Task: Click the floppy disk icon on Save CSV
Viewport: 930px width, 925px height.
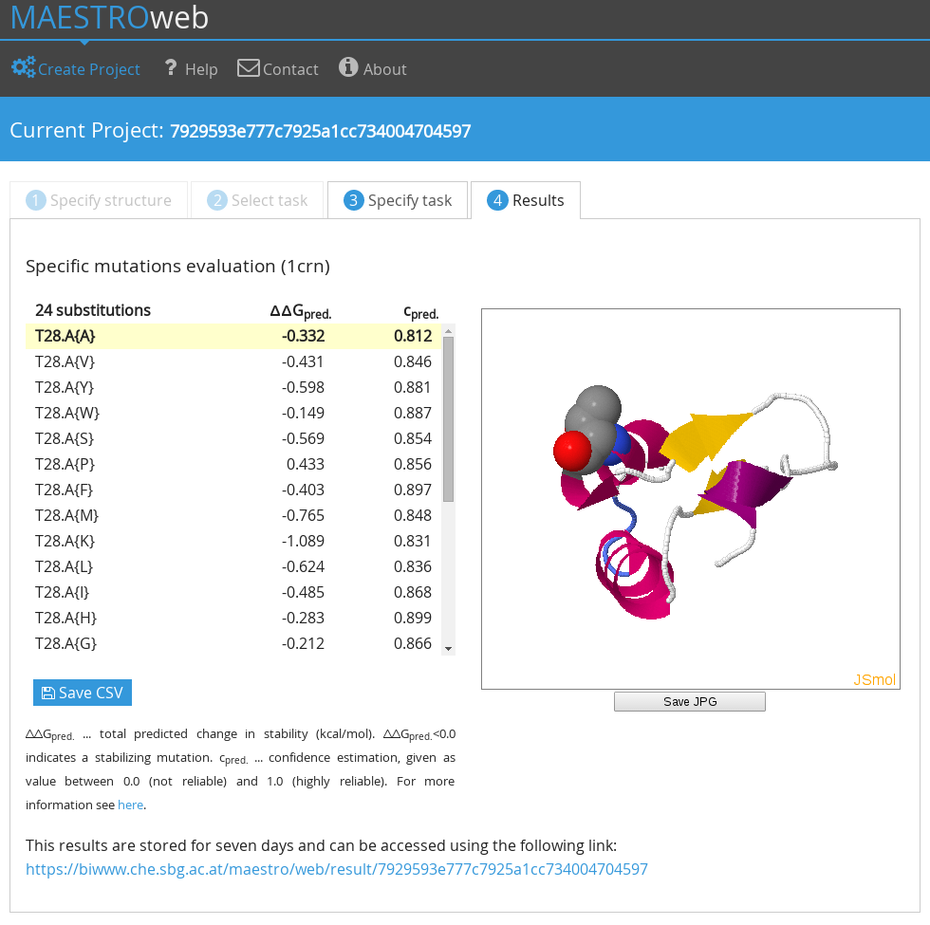Action: 48,693
